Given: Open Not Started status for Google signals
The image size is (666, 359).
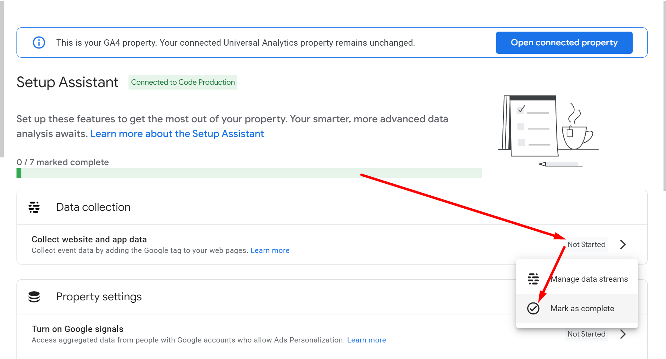Looking at the screenshot, I should tap(586, 334).
